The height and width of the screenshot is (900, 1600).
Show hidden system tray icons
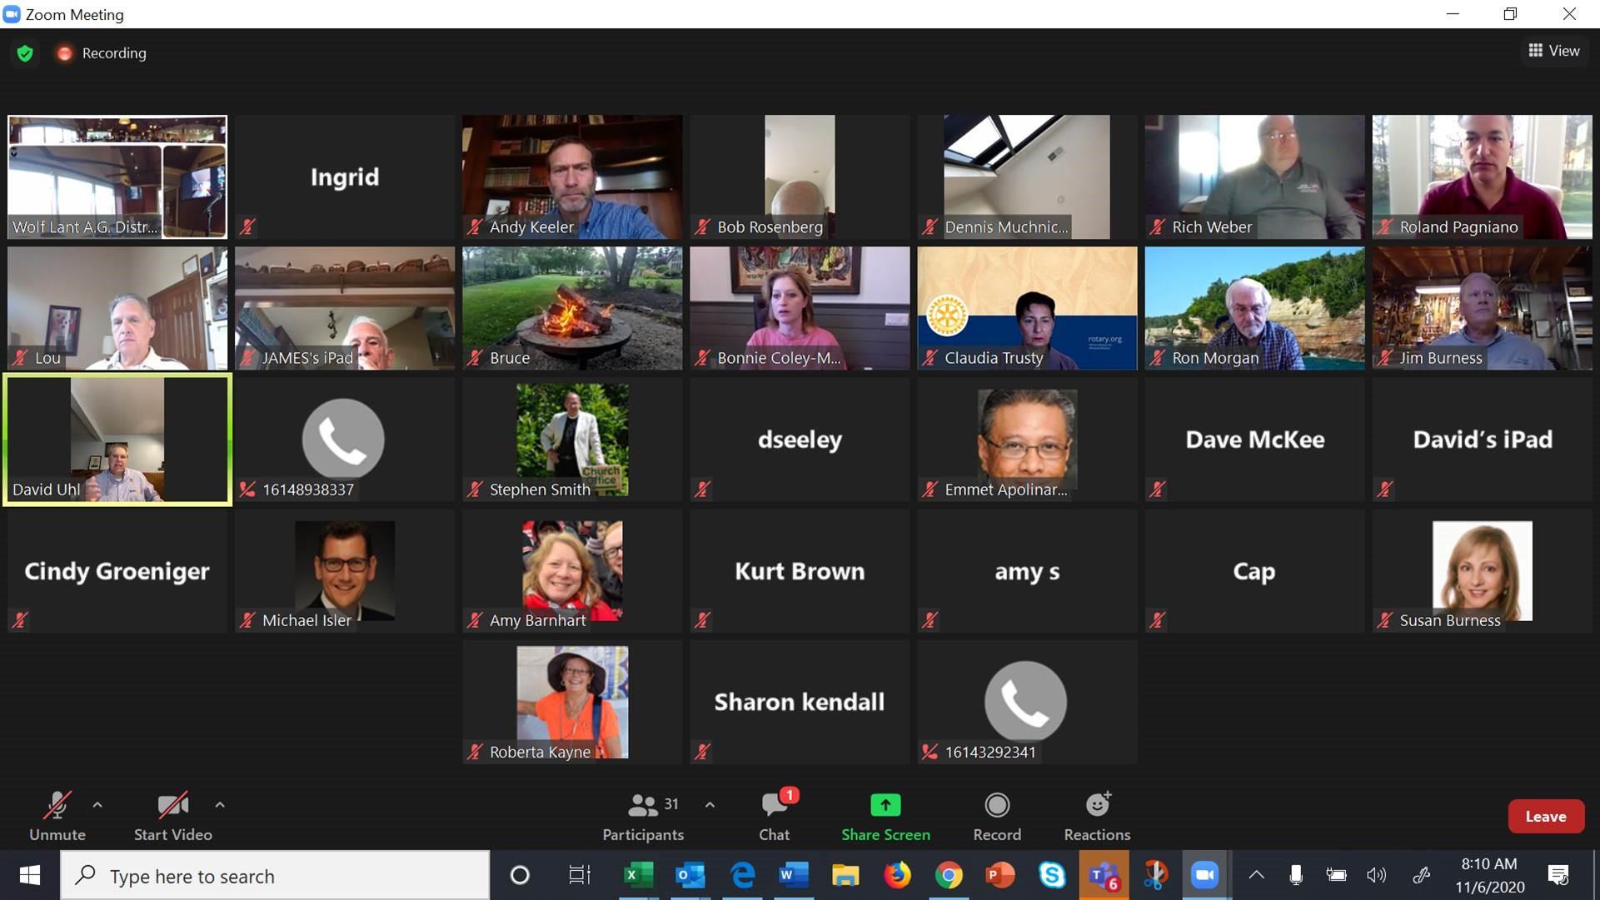[x=1256, y=875]
